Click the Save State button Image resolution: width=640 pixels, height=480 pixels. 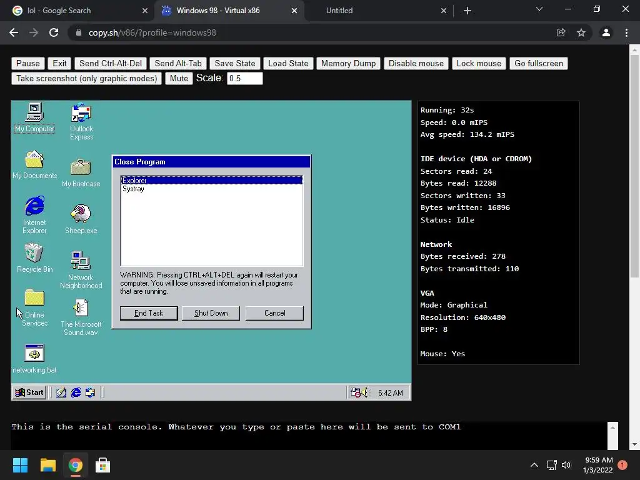pos(235,63)
